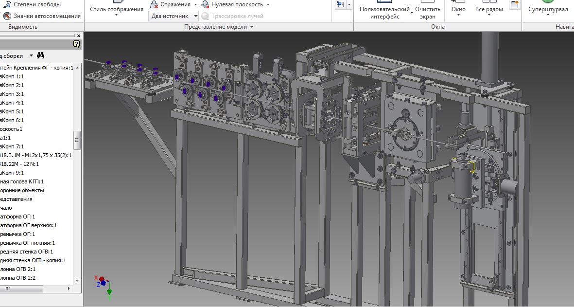Click the Степени свободы icon

pyautogui.click(x=7, y=4)
